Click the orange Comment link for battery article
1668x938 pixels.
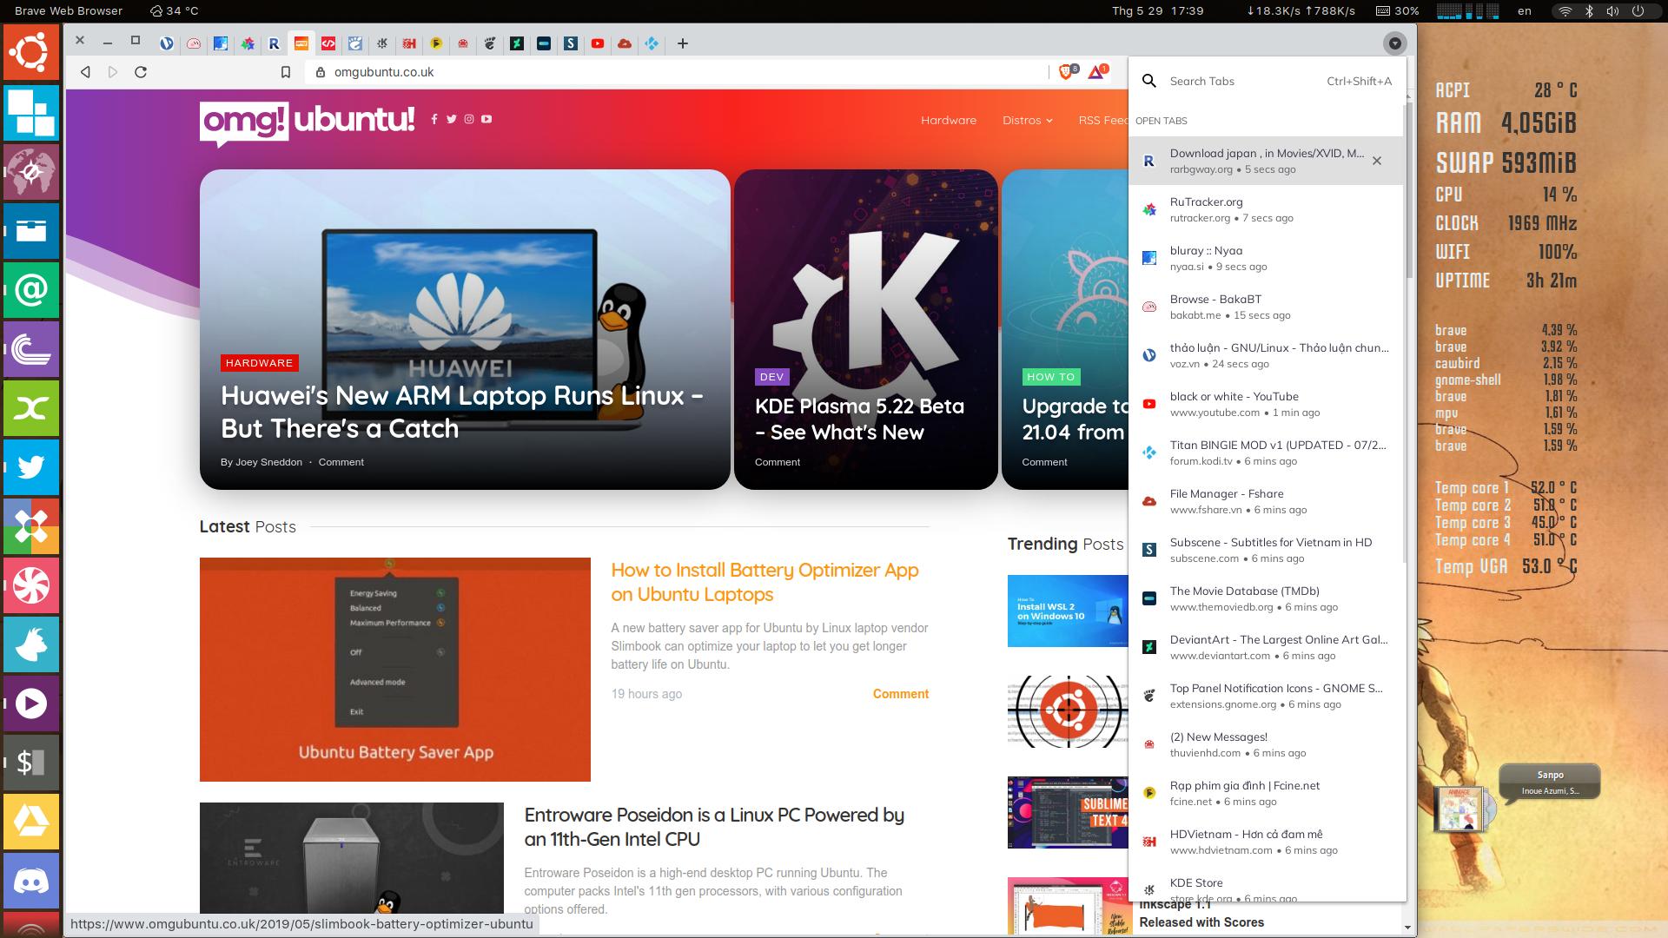901,694
